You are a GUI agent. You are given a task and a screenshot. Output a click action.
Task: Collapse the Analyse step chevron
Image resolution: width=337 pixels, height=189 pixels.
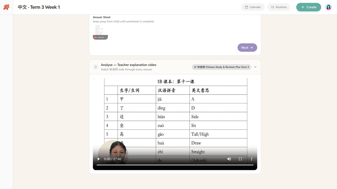coord(255,67)
